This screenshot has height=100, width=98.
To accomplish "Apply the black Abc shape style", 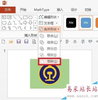I will tap(71, 23).
